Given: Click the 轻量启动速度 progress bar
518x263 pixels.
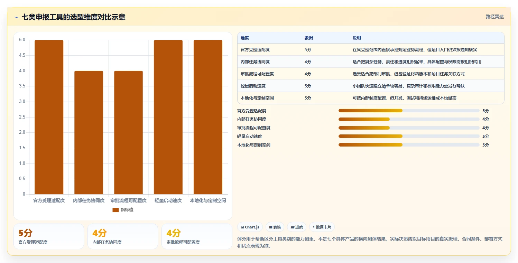Looking at the screenshot, I should [x=409, y=136].
